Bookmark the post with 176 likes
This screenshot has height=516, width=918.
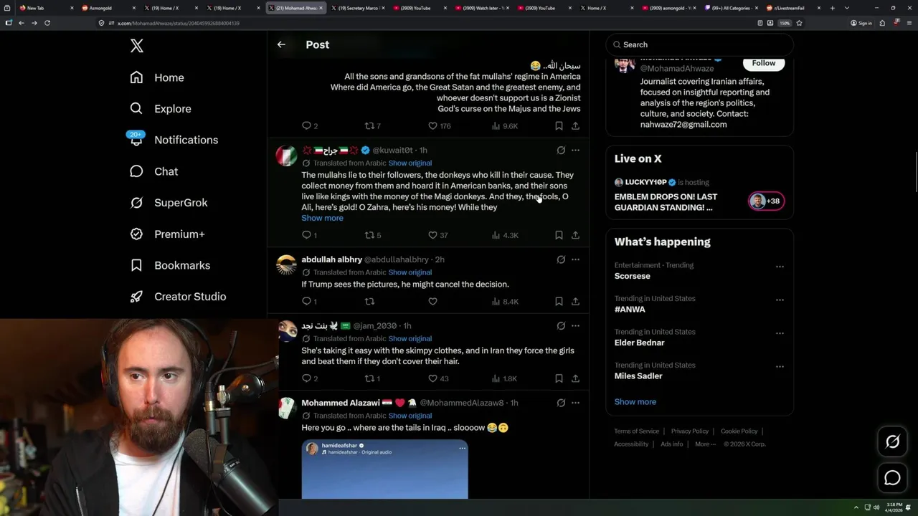tap(559, 126)
